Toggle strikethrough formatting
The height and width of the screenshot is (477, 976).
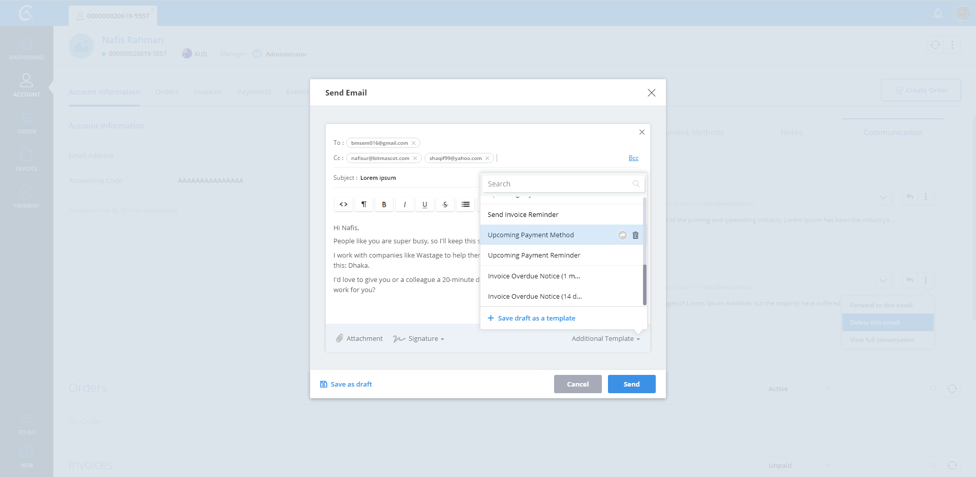point(445,204)
